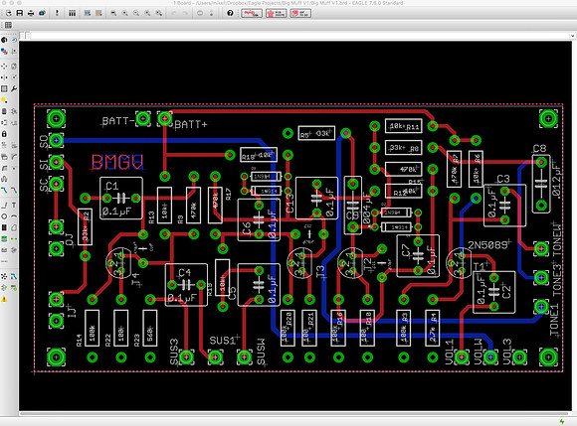The width and height of the screenshot is (577, 426).
Task: Zoom in on the board view
Action: click(x=125, y=13)
